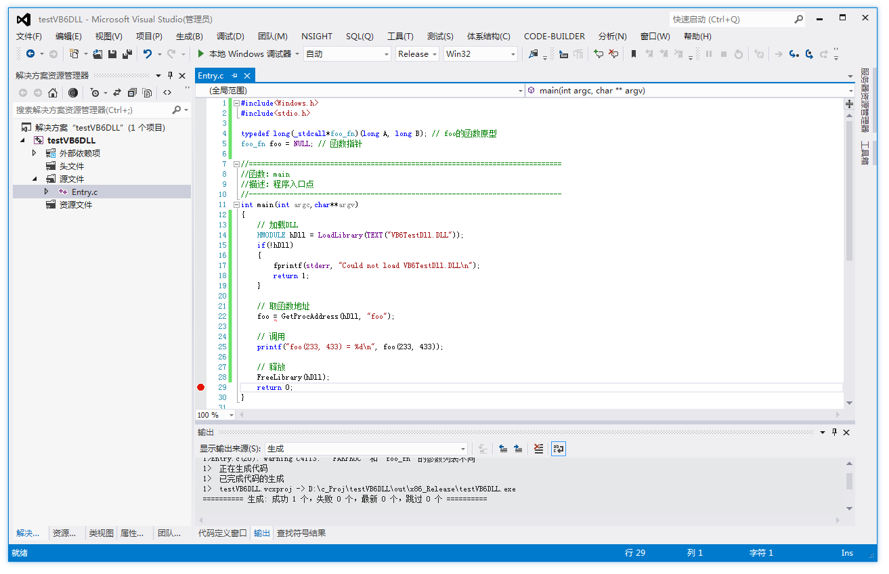Click the globe icon in Solution Explorer toolbar
The image size is (889, 574).
[72, 93]
